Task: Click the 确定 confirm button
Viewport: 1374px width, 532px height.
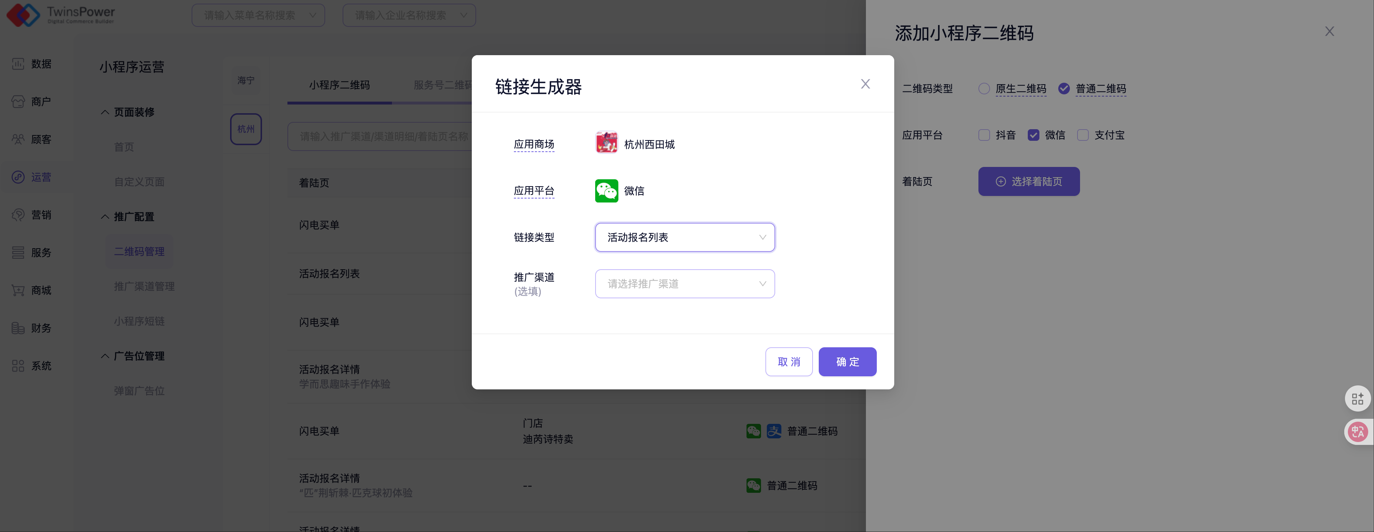Action: pyautogui.click(x=847, y=362)
